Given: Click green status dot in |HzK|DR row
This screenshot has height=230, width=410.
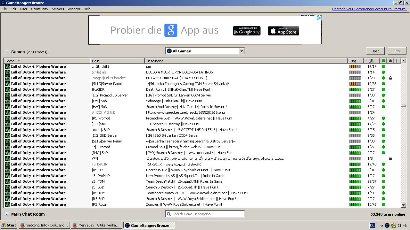Looking at the screenshot, I should click(383, 89).
